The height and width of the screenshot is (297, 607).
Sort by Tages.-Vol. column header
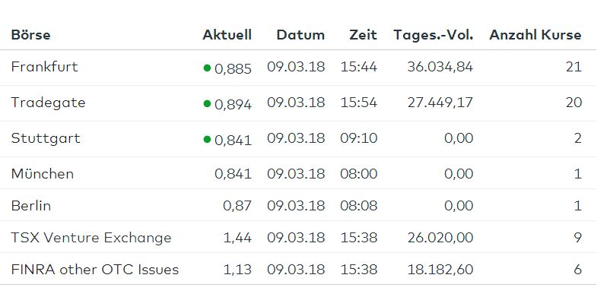tap(434, 35)
